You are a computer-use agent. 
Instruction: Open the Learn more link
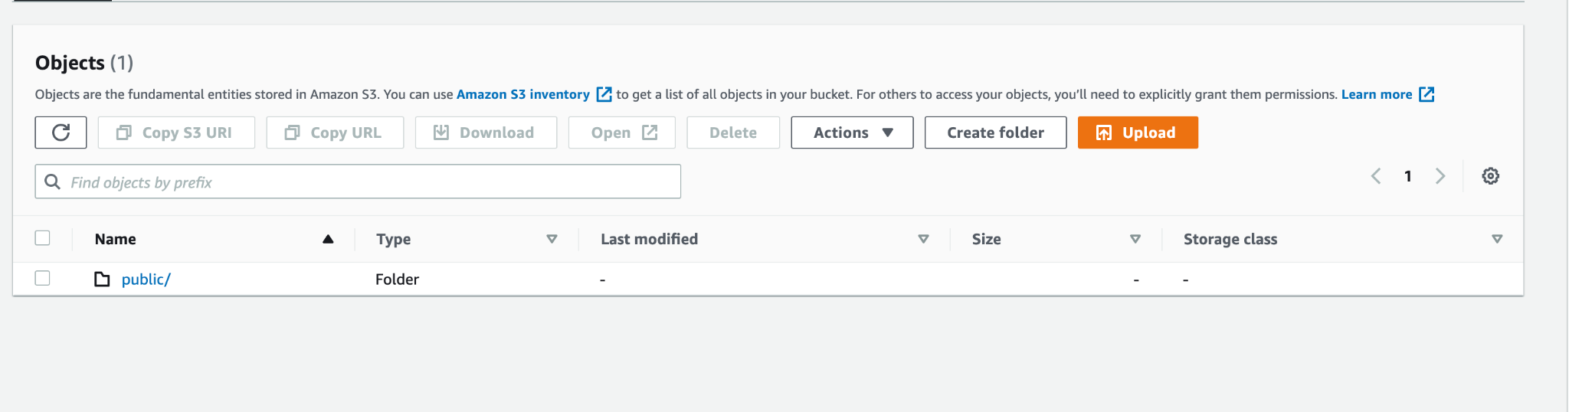point(1387,94)
